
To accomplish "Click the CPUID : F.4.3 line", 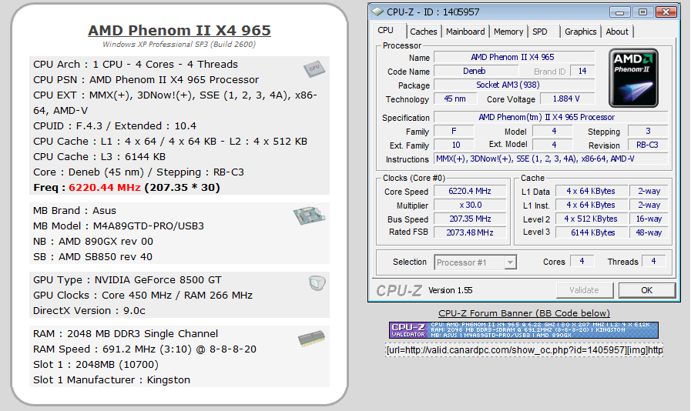I will 115,126.
